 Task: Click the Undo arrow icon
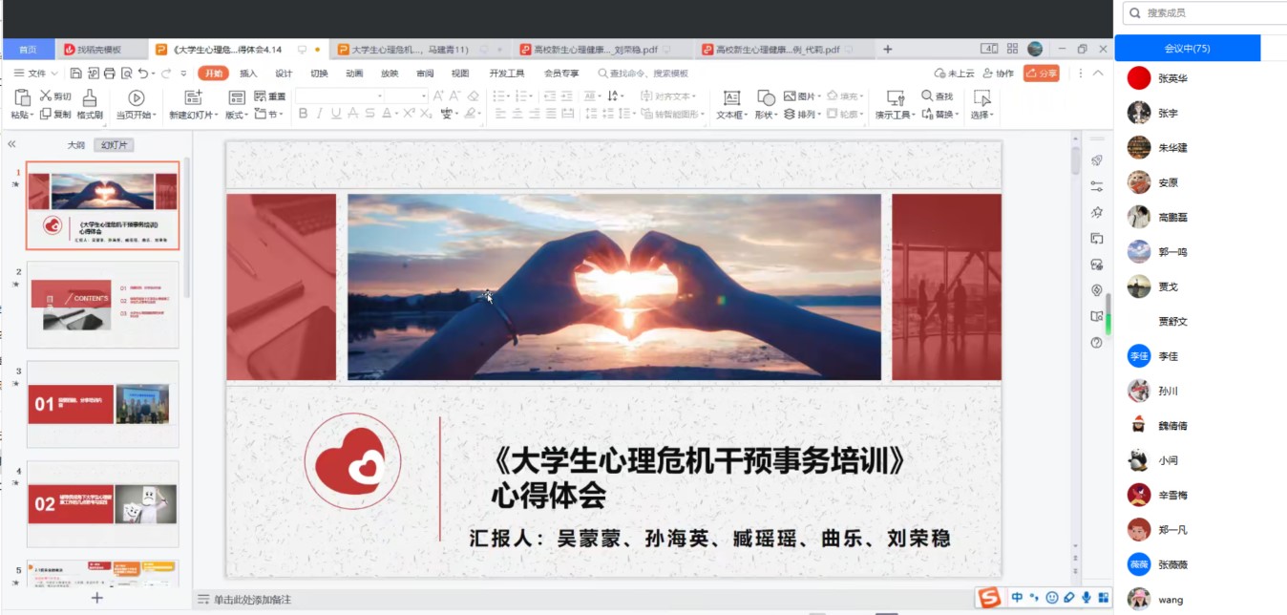click(x=142, y=74)
